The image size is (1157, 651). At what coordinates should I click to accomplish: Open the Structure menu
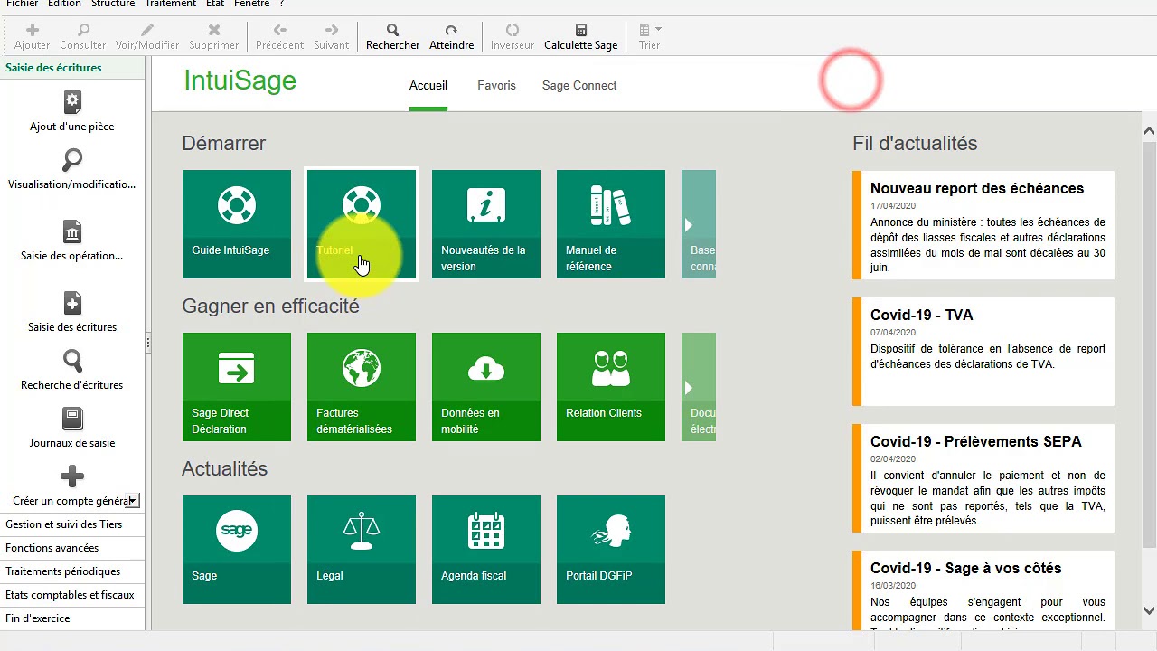[x=113, y=4]
